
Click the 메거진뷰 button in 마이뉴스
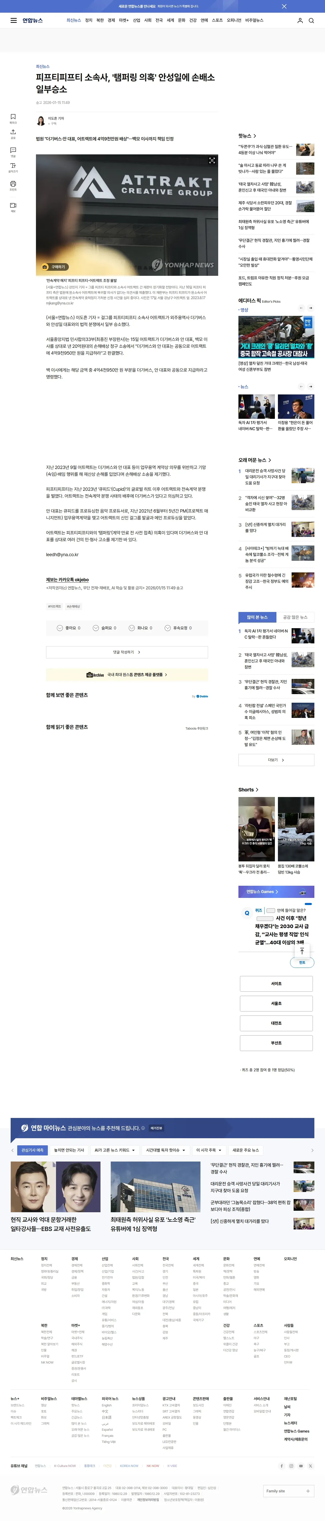[156, 1128]
